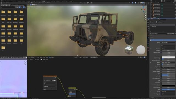
Task: Click the Sheen Tint slider
Action: point(168,75)
